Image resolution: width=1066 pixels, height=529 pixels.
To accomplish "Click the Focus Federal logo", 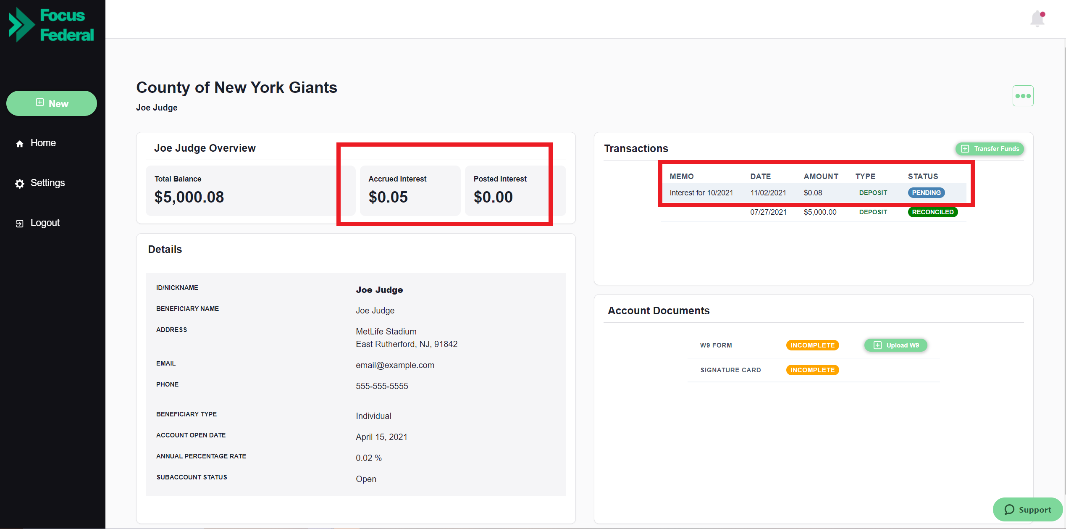I will click(50, 24).
